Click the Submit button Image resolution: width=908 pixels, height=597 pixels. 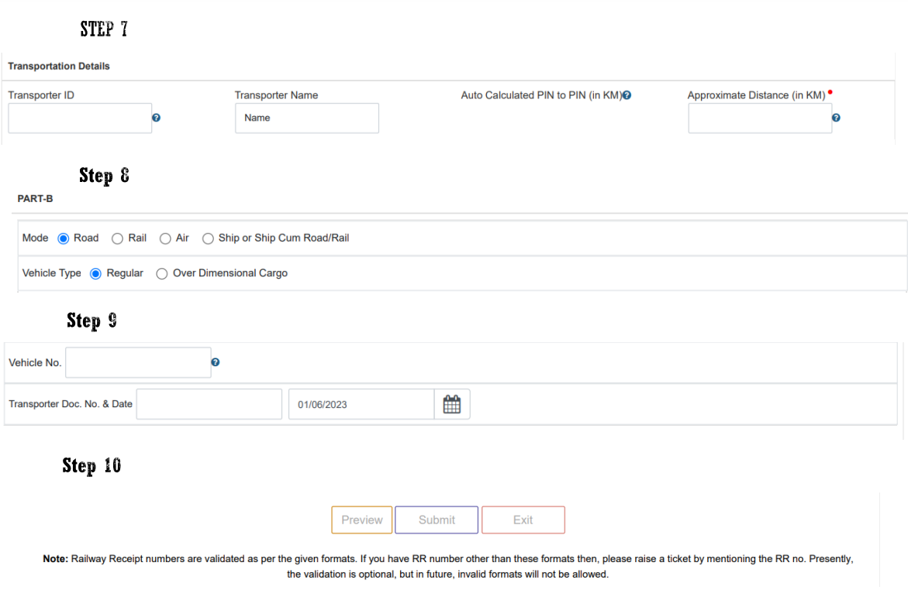(437, 520)
